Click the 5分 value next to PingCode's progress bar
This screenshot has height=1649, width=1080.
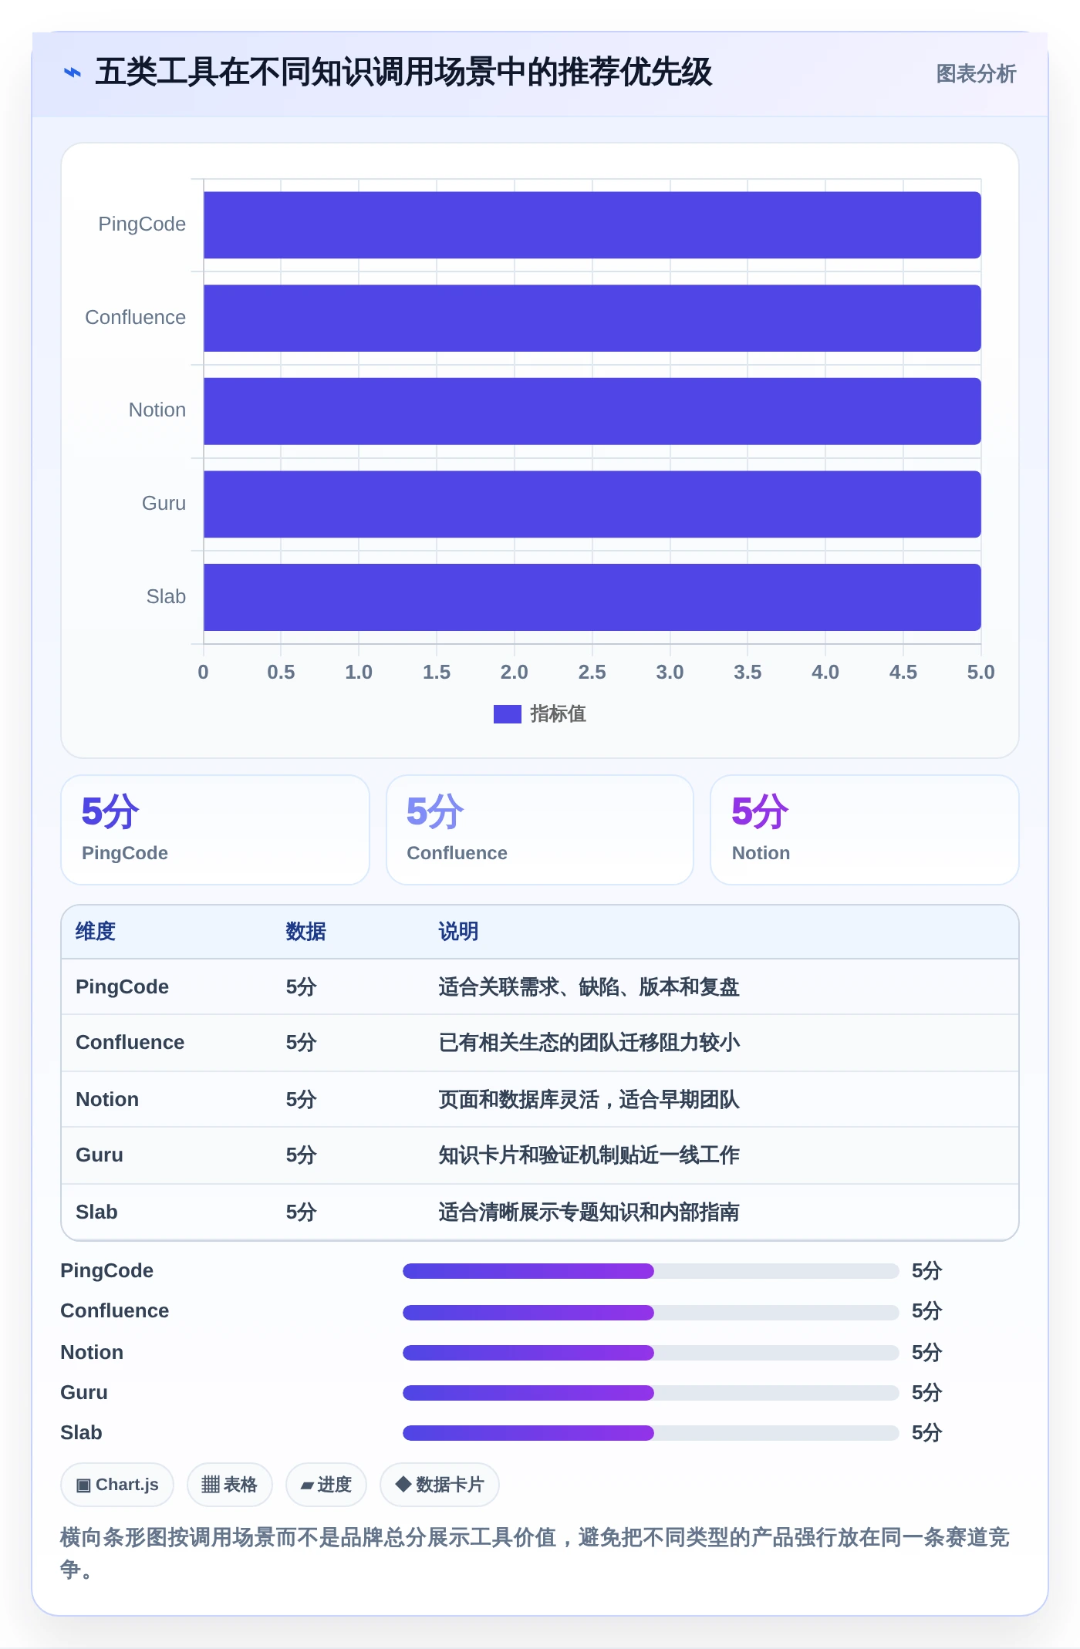(927, 1270)
